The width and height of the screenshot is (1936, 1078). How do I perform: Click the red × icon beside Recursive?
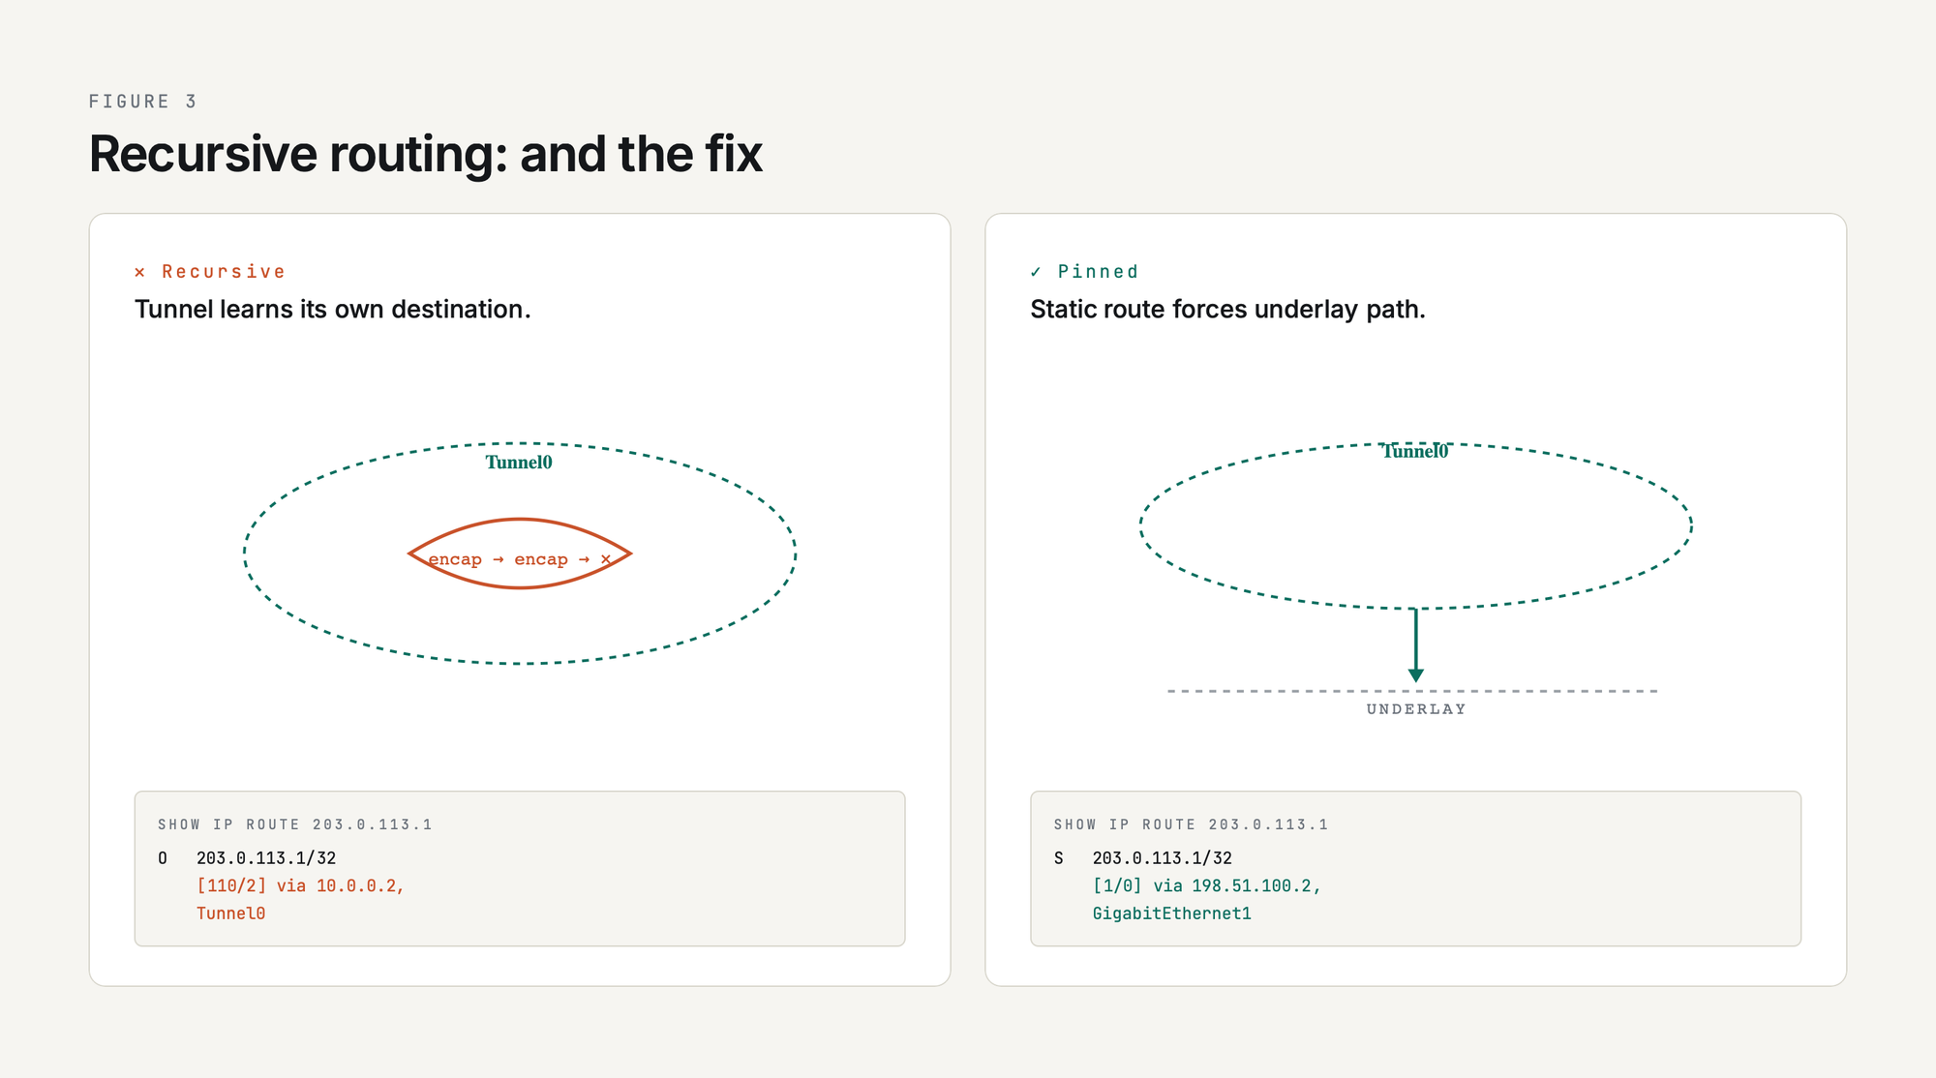tap(139, 273)
